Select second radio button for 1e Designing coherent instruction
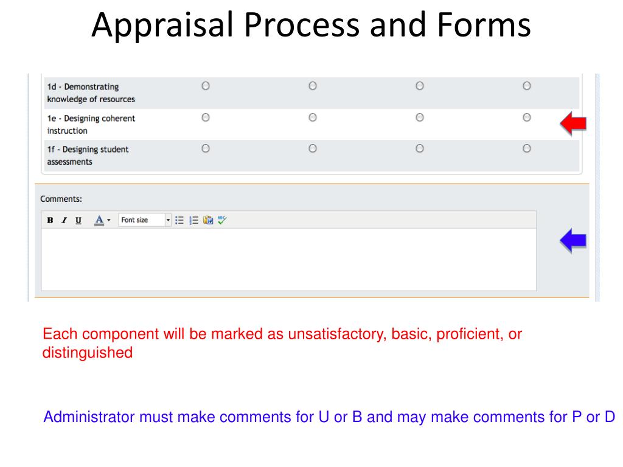This screenshot has width=623, height=467. [313, 117]
